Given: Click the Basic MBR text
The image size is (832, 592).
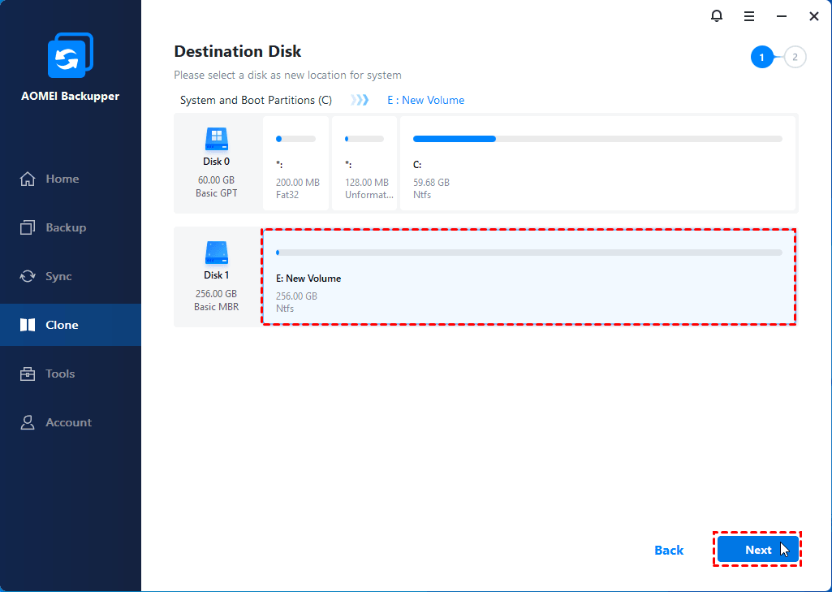Looking at the screenshot, I should point(217,307).
